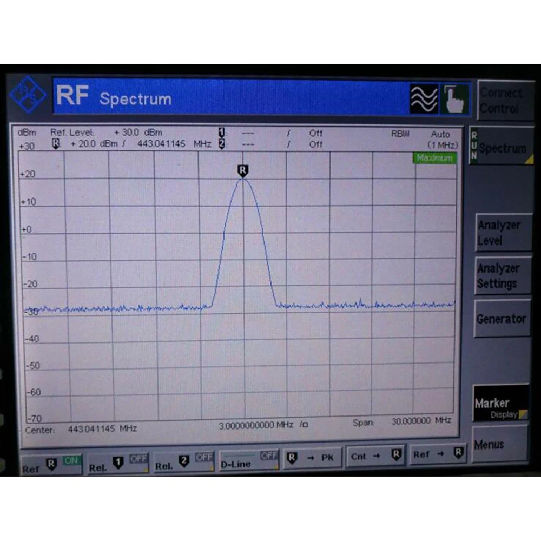
Task: Click the Cnt to R softkey
Action: point(376,456)
